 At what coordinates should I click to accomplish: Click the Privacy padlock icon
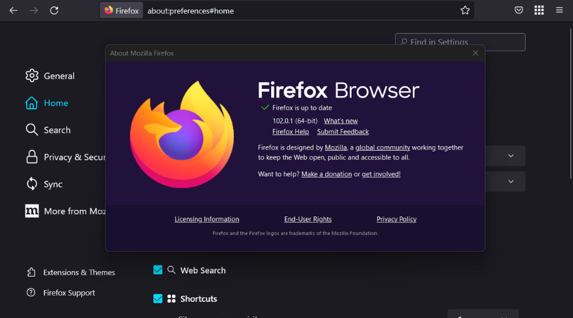pyautogui.click(x=32, y=156)
